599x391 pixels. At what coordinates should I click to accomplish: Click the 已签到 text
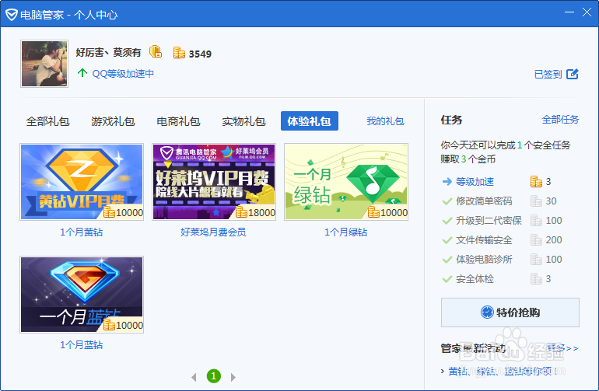tap(548, 74)
